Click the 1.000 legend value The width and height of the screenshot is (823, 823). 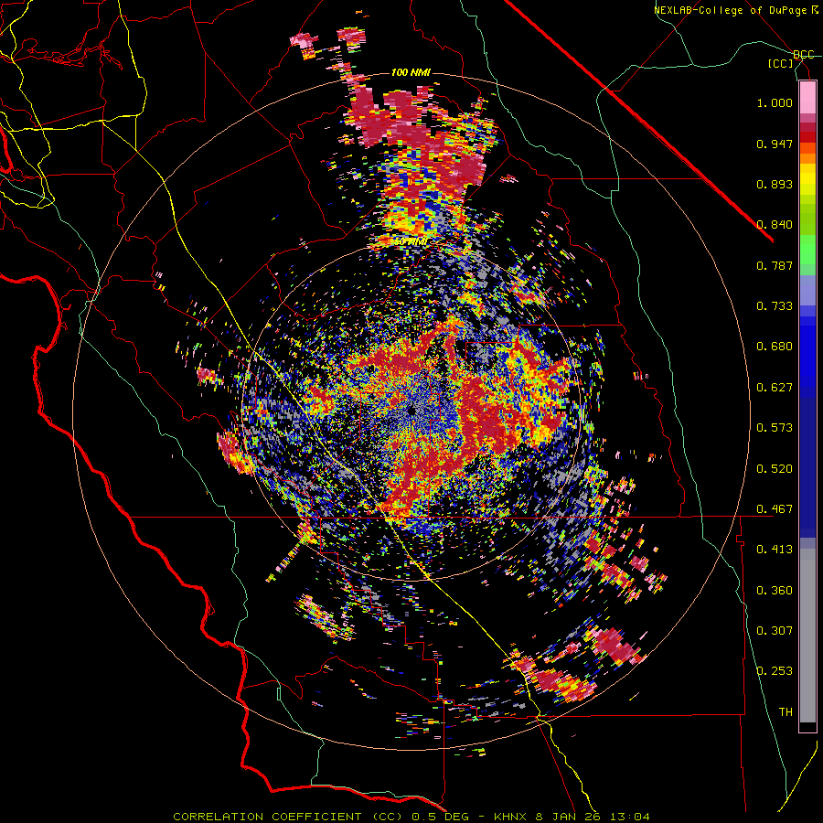click(775, 102)
